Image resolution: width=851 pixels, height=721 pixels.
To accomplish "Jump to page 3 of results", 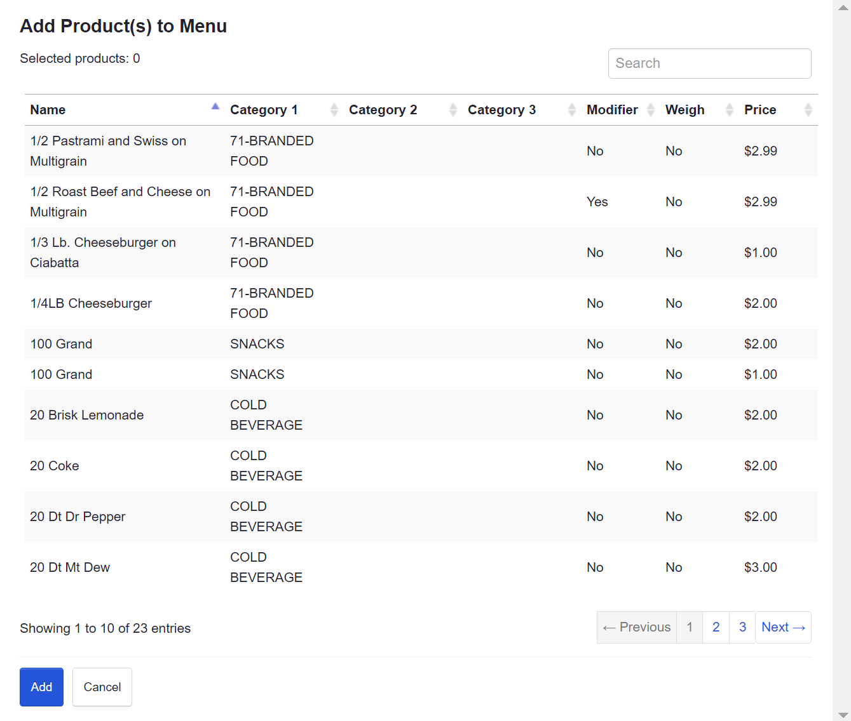I will click(742, 627).
